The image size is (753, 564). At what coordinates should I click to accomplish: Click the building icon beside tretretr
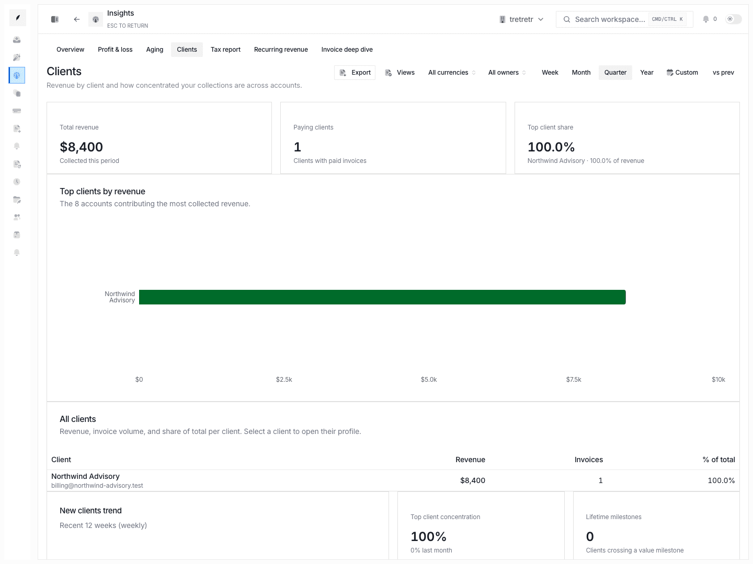(503, 19)
